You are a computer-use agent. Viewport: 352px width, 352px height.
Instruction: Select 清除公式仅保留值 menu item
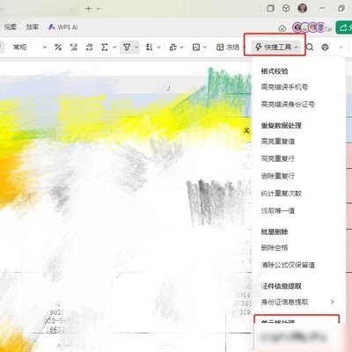[288, 265]
